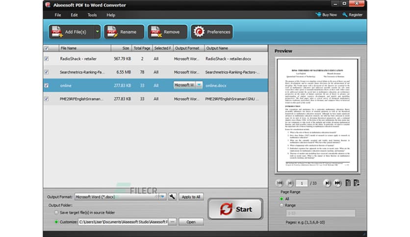
Task: Uncheck the Searchmetrics-Ranking file checkbox
Action: pos(46,72)
